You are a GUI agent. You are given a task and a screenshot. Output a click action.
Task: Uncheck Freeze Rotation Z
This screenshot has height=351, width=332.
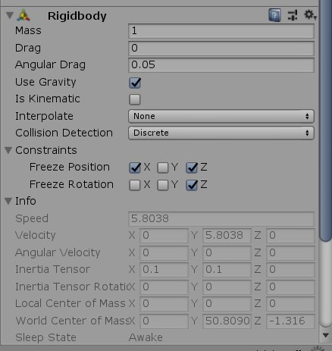[x=192, y=185]
